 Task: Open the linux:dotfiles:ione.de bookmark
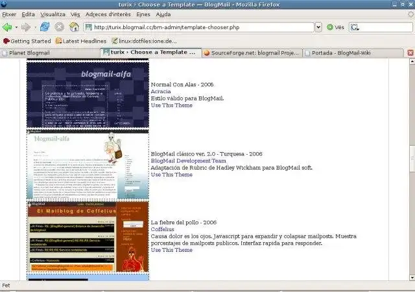144,41
